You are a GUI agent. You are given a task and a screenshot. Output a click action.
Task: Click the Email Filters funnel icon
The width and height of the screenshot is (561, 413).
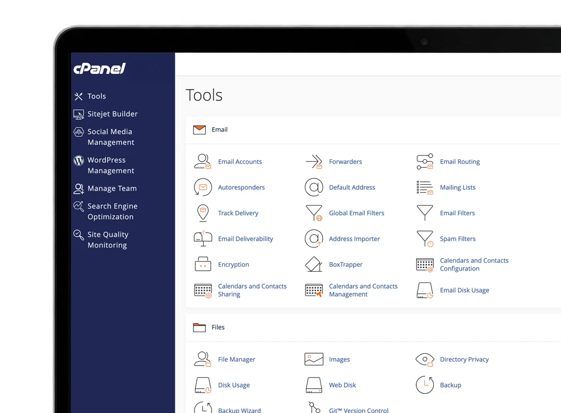pos(425,213)
